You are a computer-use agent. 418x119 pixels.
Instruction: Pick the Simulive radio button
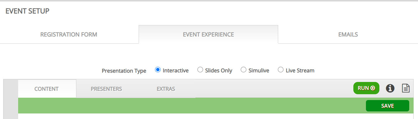(x=243, y=70)
